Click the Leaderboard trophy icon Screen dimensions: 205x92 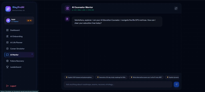click(7, 67)
